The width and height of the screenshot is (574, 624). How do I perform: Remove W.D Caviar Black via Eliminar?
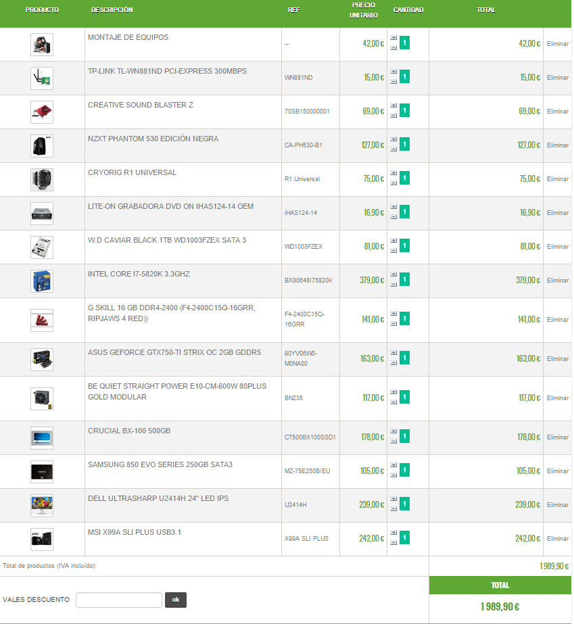pyautogui.click(x=557, y=247)
